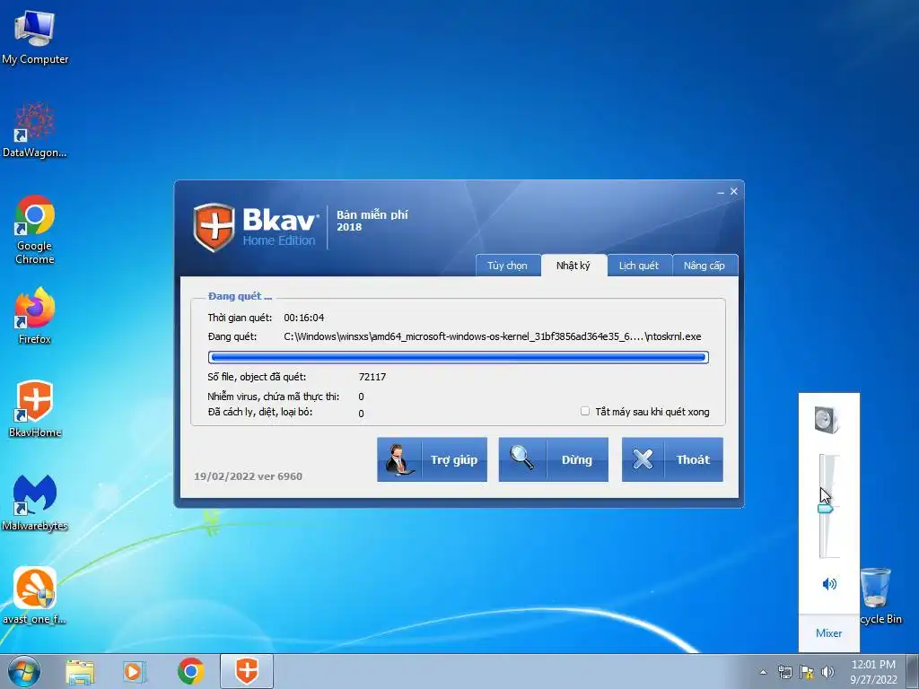Screen dimensions: 919x689
Task: Mute sound with the volume popup speaker button
Action: click(x=829, y=584)
